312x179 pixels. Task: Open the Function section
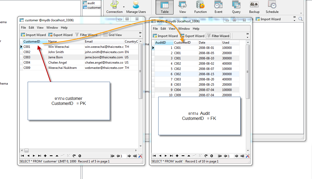(200, 7)
